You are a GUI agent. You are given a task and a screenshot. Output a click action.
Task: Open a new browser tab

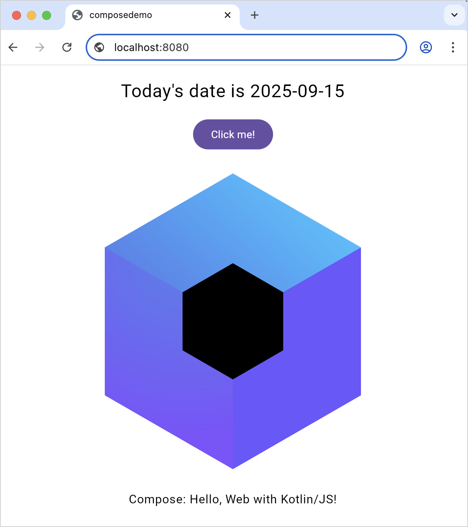[x=255, y=15]
